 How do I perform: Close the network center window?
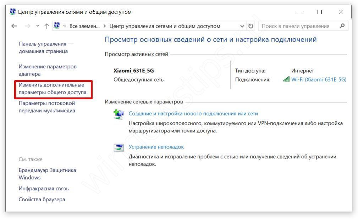340,12
